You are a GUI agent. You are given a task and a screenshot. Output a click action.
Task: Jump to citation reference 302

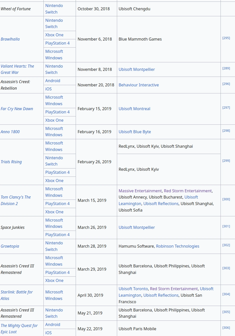pyautogui.click(x=226, y=245)
